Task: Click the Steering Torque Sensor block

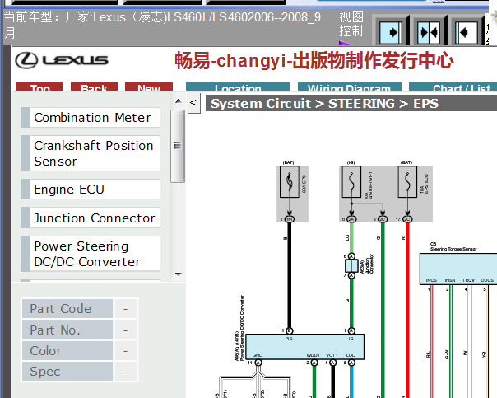Action: [x=458, y=269]
